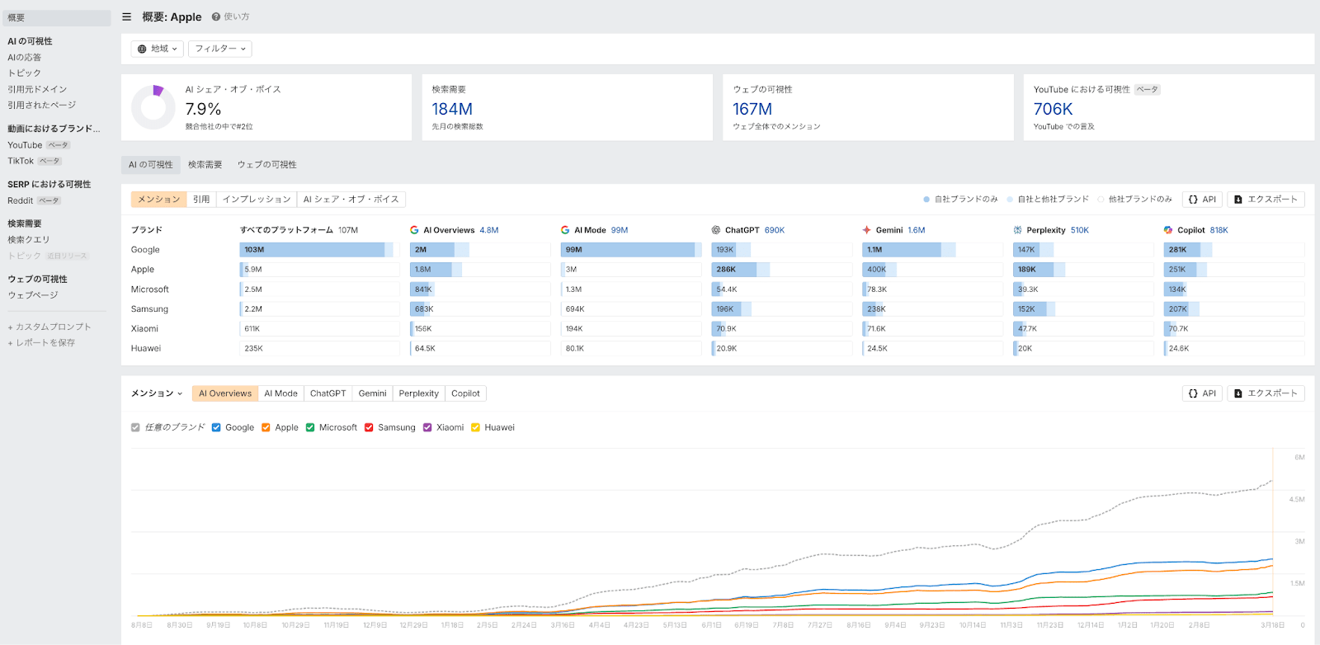This screenshot has width=1320, height=645.
Task: Click the エクスポート button above brand table
Action: (x=1266, y=199)
